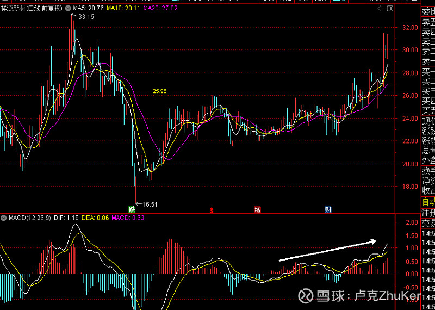Click the 现价 row in quote panel
Screen dimensions: 435x310
pyautogui.click(x=428, y=121)
